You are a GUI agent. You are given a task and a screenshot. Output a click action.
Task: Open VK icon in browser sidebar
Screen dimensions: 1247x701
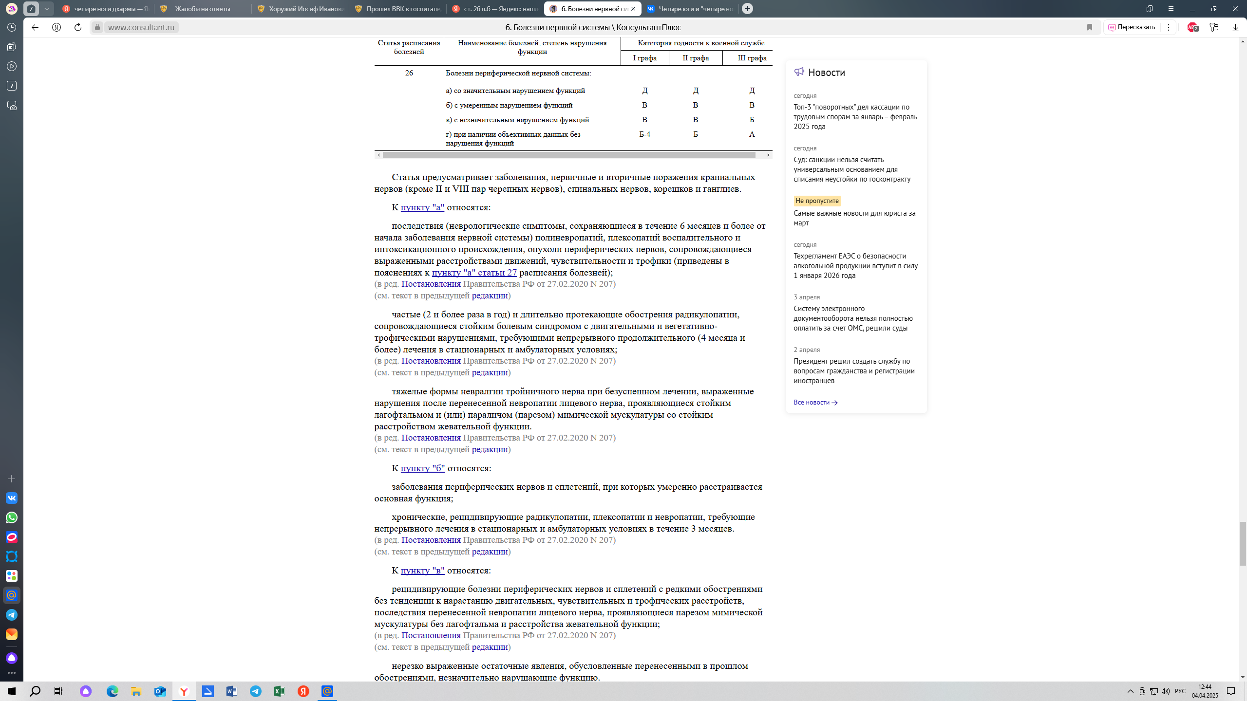coord(12,498)
